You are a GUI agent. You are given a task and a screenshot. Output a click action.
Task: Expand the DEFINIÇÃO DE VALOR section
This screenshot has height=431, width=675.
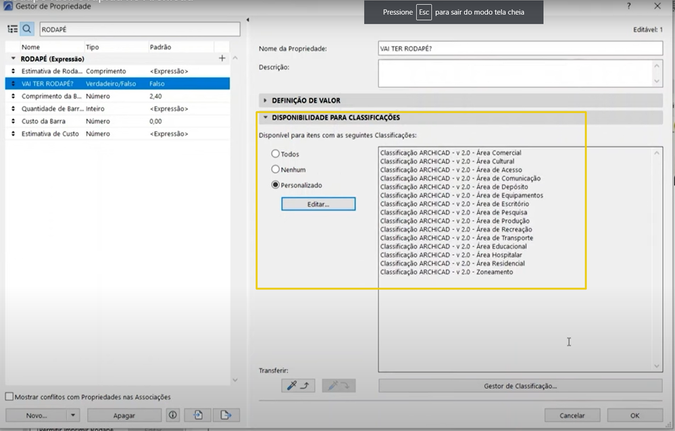click(x=265, y=100)
